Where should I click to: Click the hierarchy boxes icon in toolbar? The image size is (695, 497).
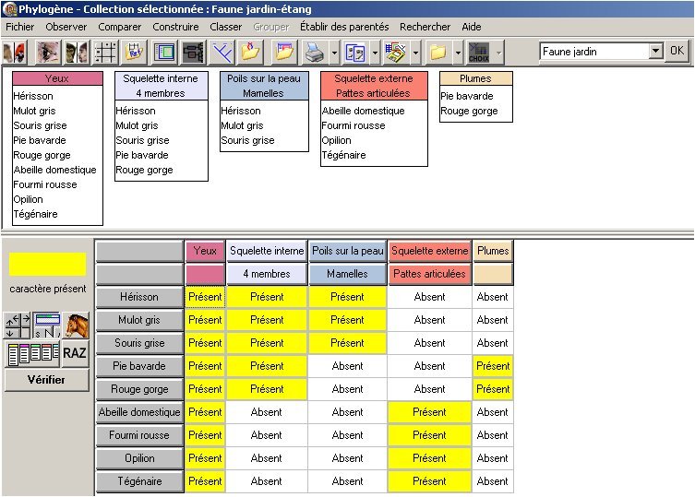tap(193, 52)
